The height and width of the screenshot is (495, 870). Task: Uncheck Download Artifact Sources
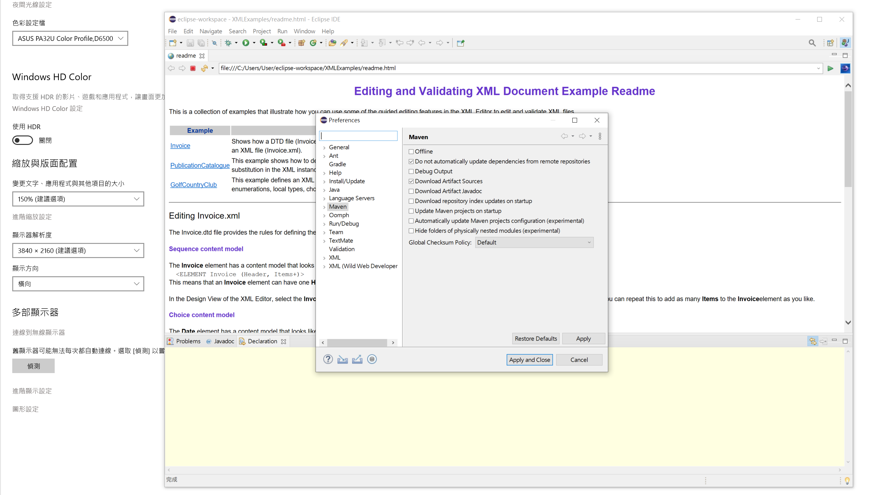411,181
